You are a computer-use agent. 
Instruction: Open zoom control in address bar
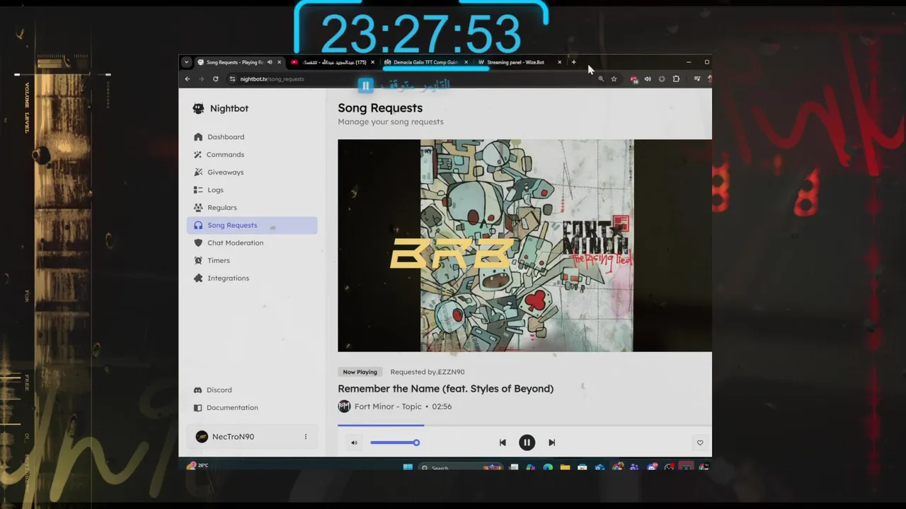(601, 79)
